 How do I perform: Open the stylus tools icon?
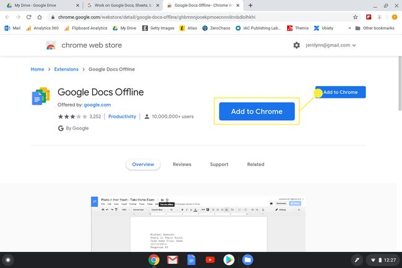click(357, 260)
